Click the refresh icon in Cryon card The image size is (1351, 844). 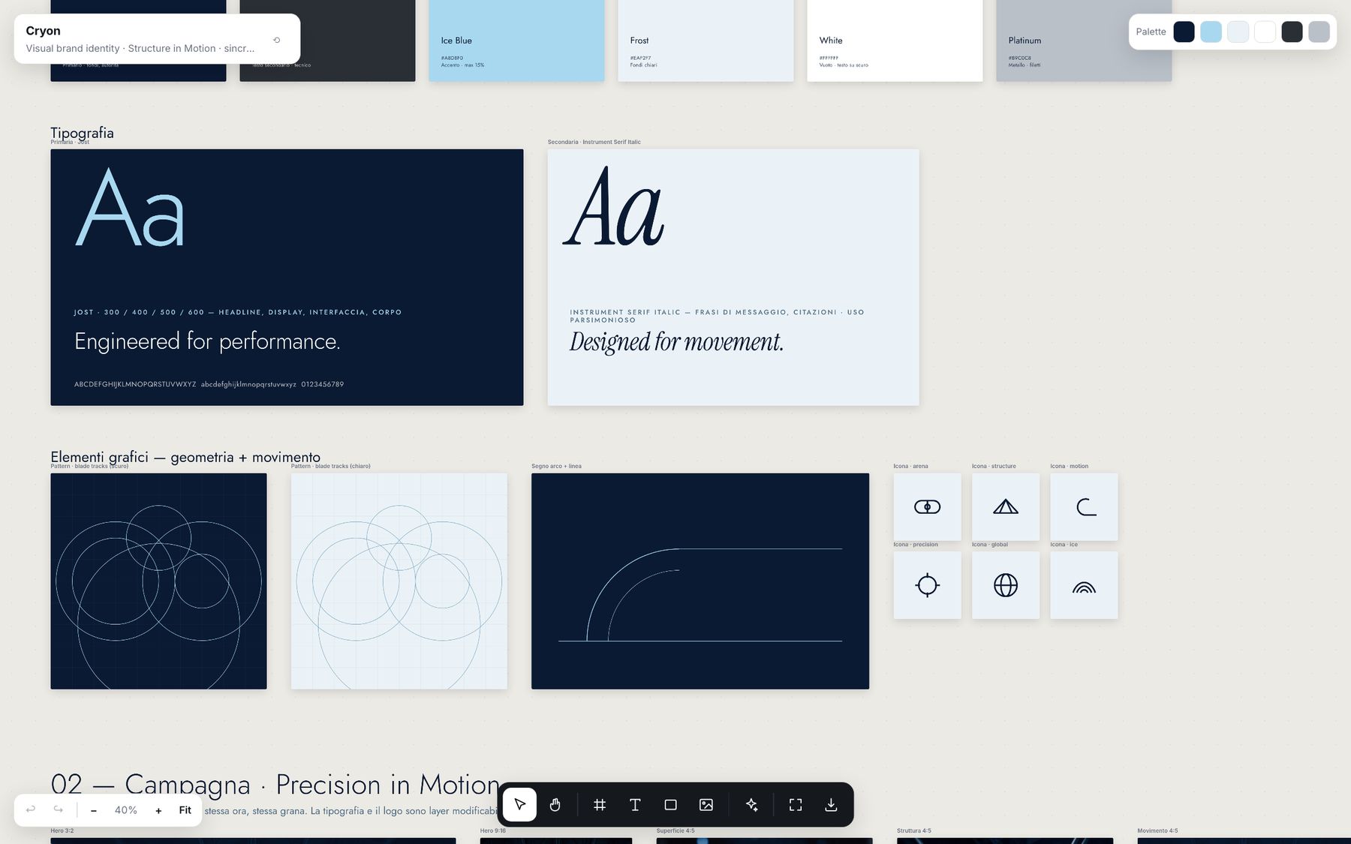(277, 41)
